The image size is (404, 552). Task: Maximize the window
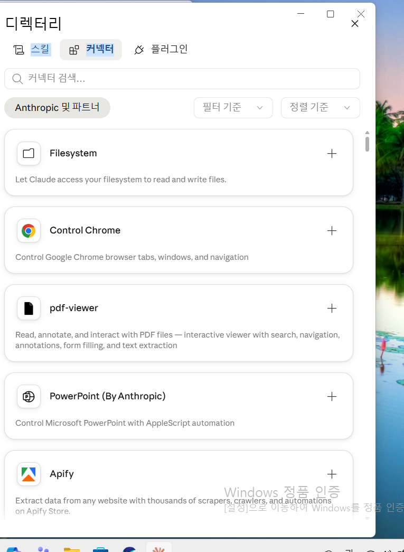click(330, 14)
